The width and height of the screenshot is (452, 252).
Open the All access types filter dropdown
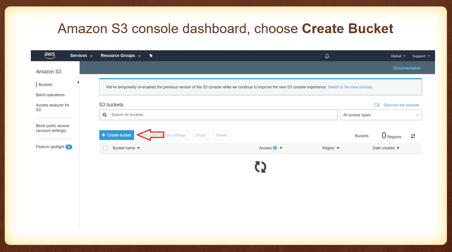(x=381, y=115)
